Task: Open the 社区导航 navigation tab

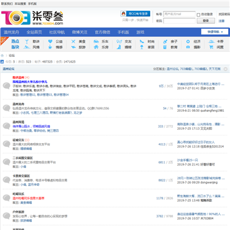Action: coord(57,32)
